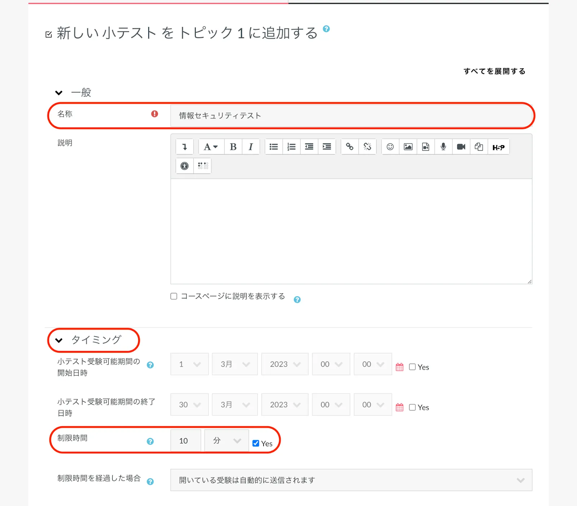The image size is (577, 506).
Task: Click the record audio microphone icon
Action: pos(443,147)
